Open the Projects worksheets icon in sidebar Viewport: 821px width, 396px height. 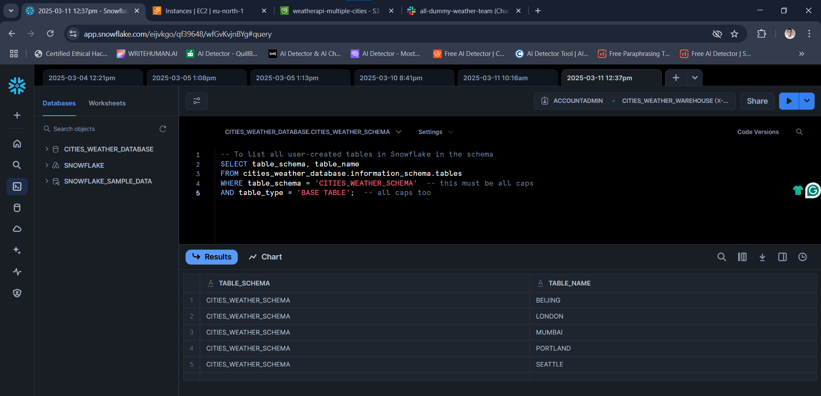pos(17,186)
